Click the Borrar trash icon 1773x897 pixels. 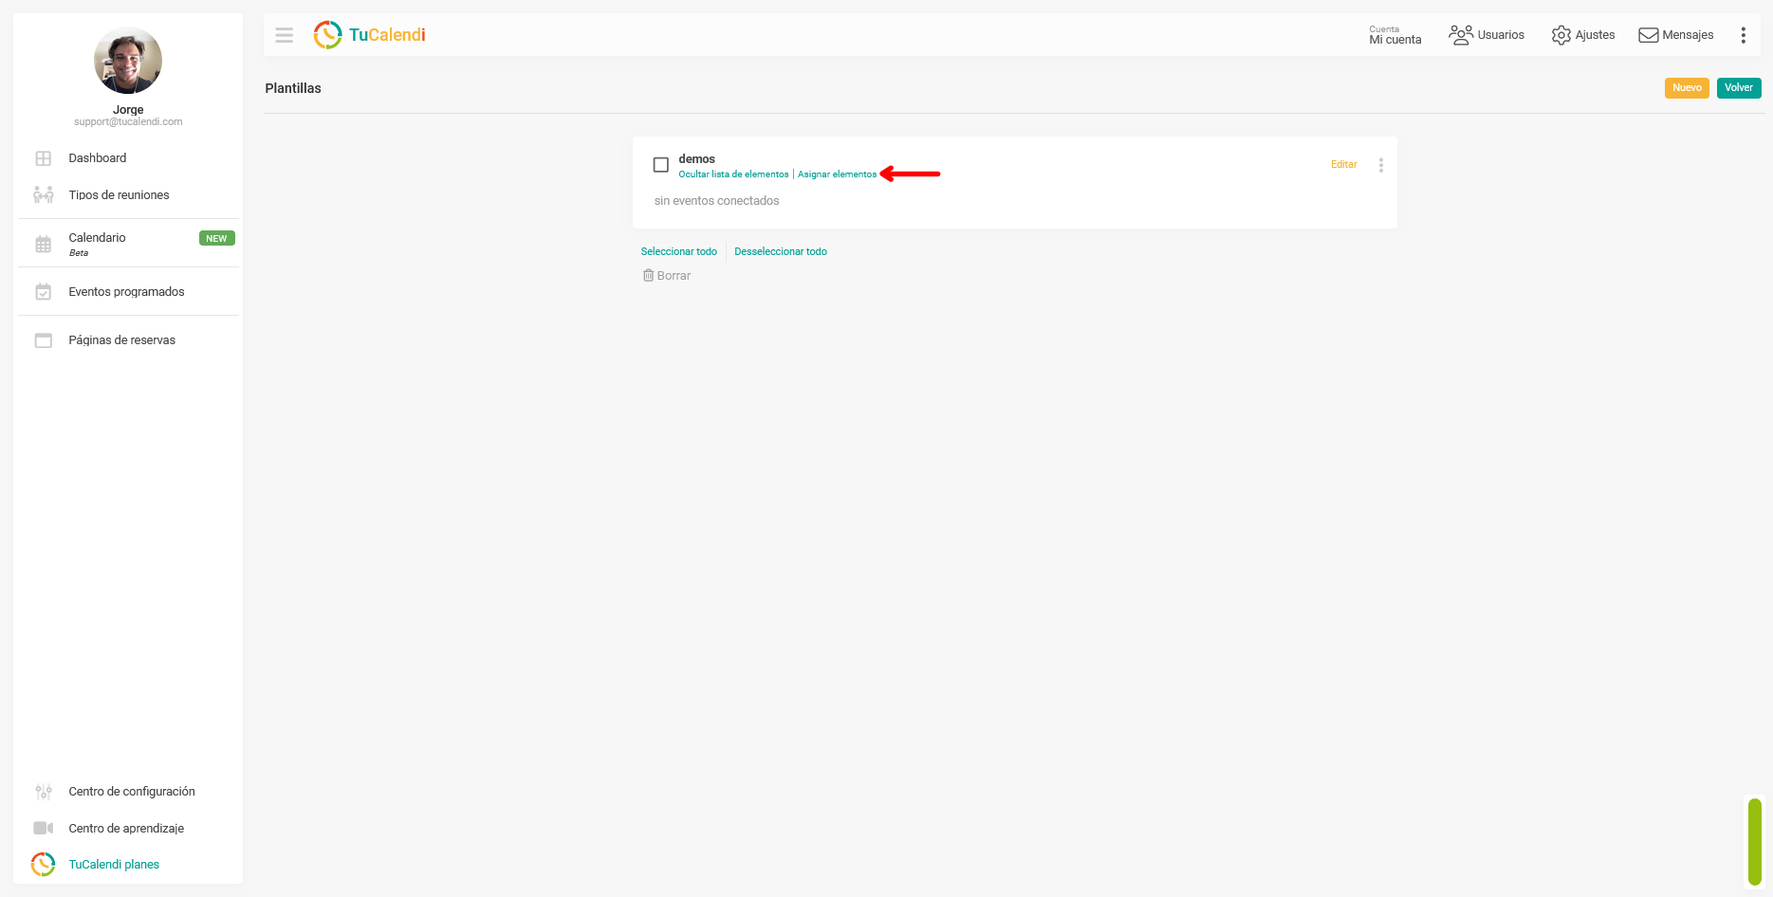[x=649, y=275]
